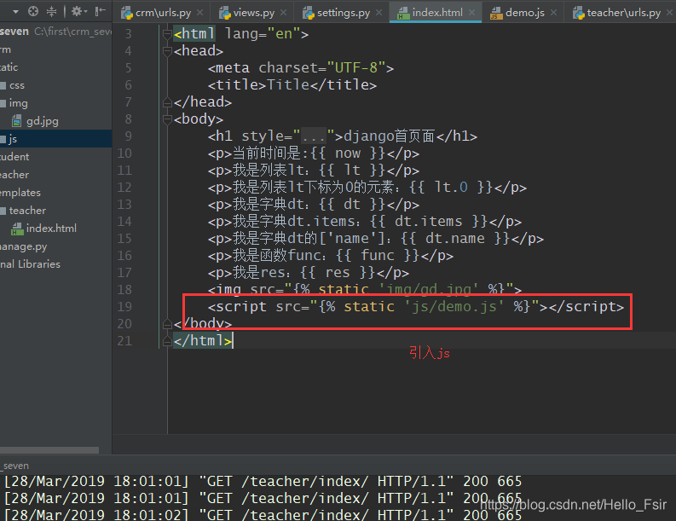Select the js folder in project tree

55,139
